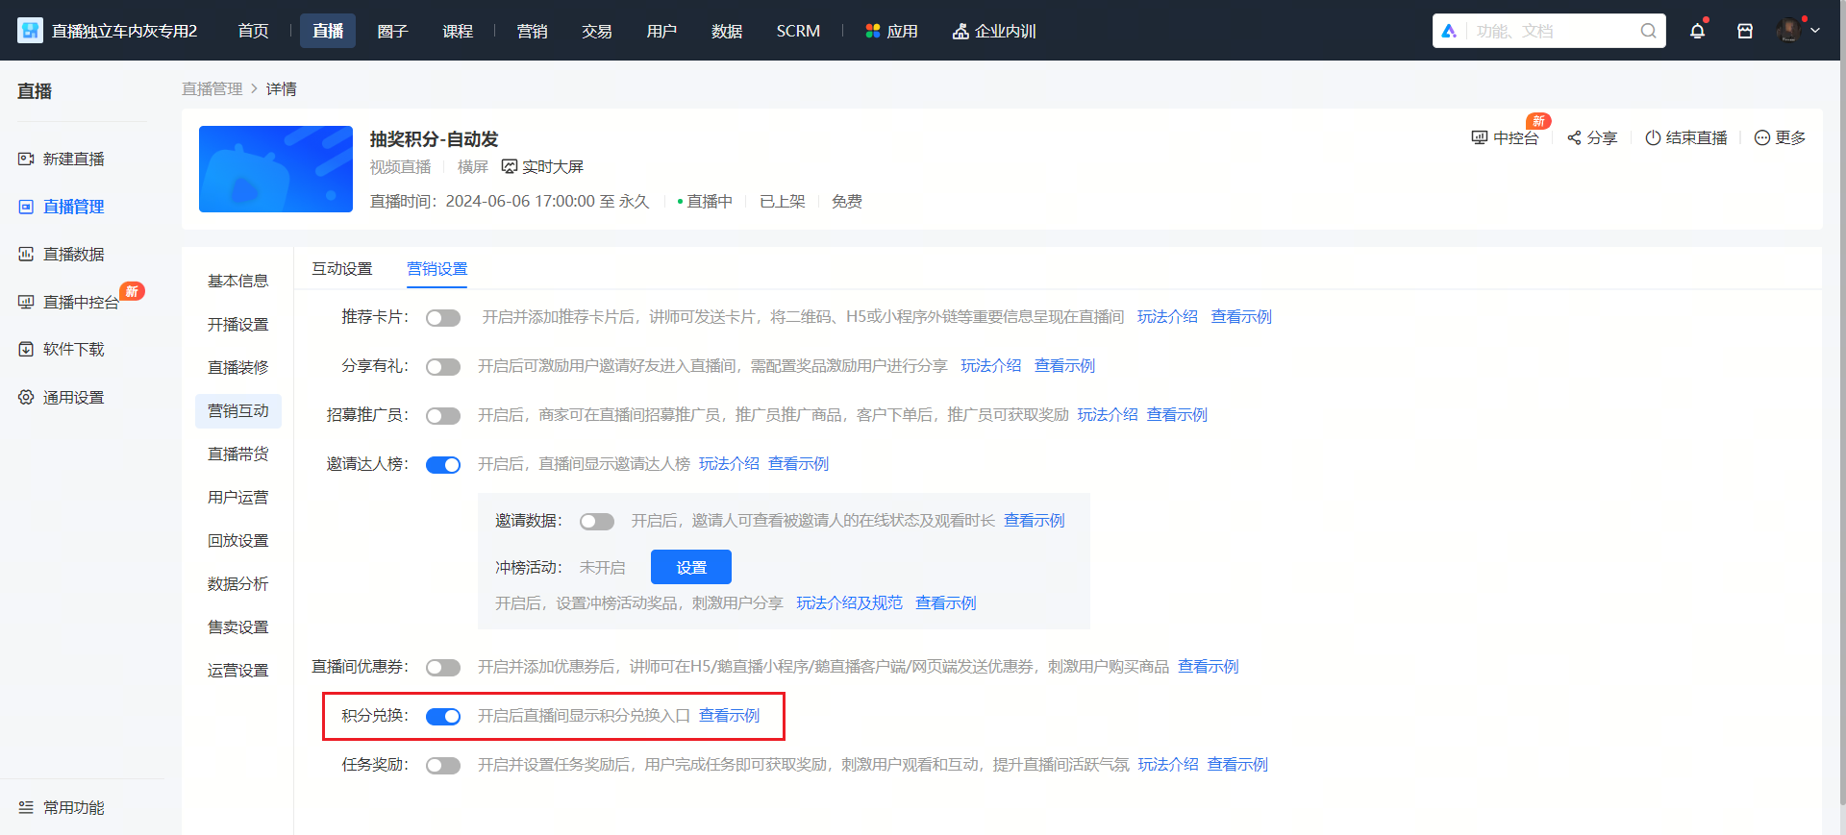Click 结束直播 power icon
Screen dimensions: 1846x835
point(1653,137)
